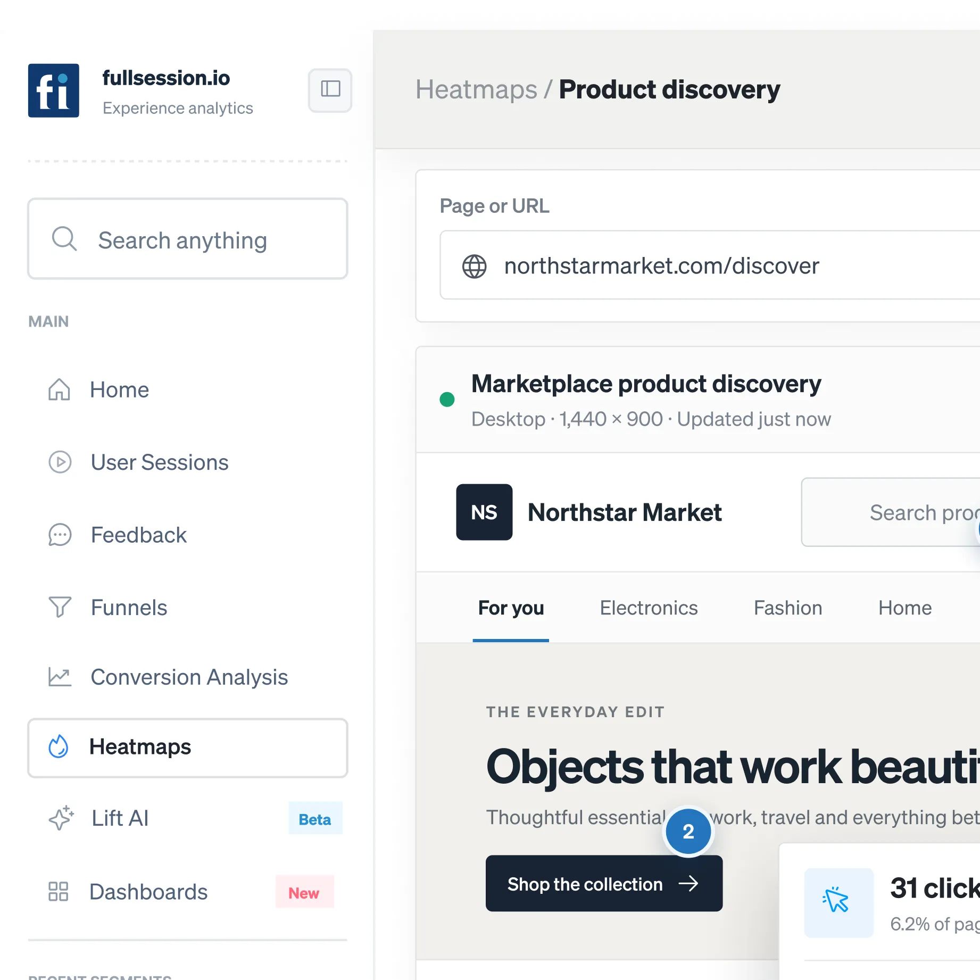Switch to the Home category tab
Viewport: 980px width, 980px height.
(905, 608)
